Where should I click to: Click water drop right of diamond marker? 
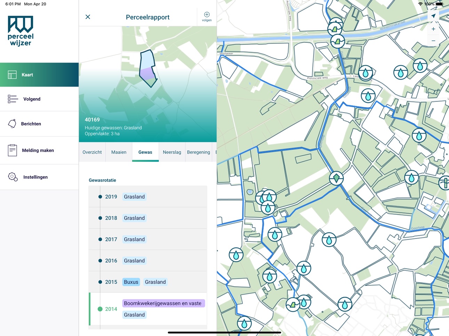point(411,178)
